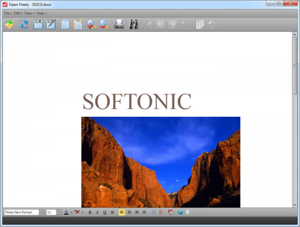Click the red eraser clear-formatting icon
This screenshot has width=300, height=227.
click(170, 213)
